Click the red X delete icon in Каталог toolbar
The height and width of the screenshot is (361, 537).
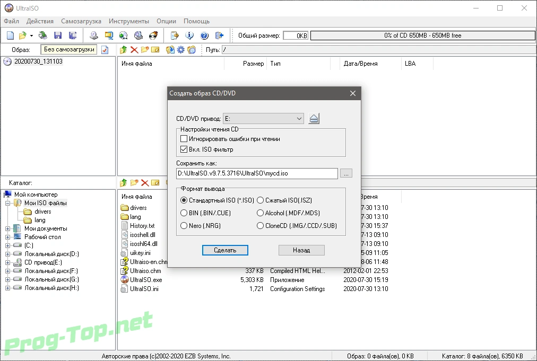pos(145,183)
